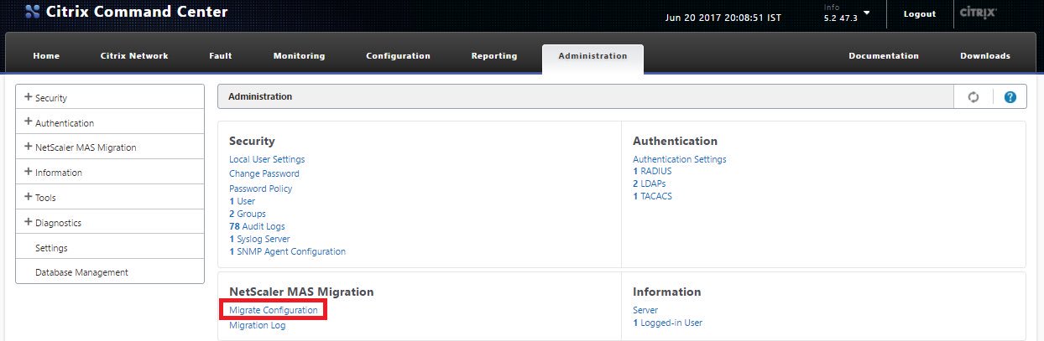Open the Info version dropdown arrow
The width and height of the screenshot is (1044, 341).
click(x=866, y=13)
